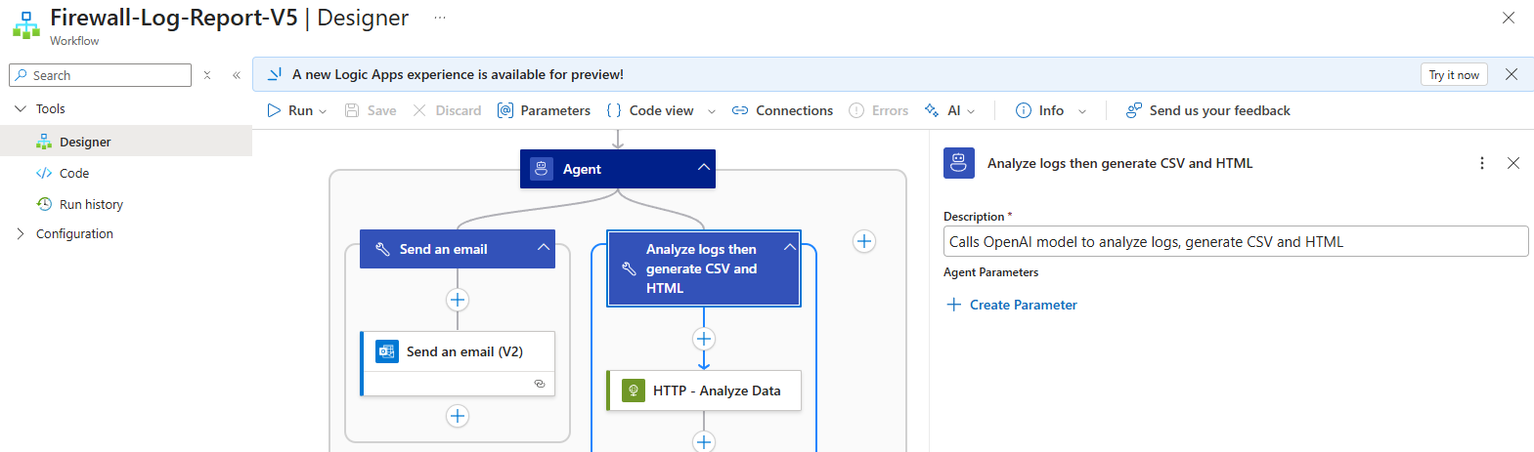Viewport: 1534px width, 452px height.
Task: Add a new tool branch to Agent
Action: 864,241
